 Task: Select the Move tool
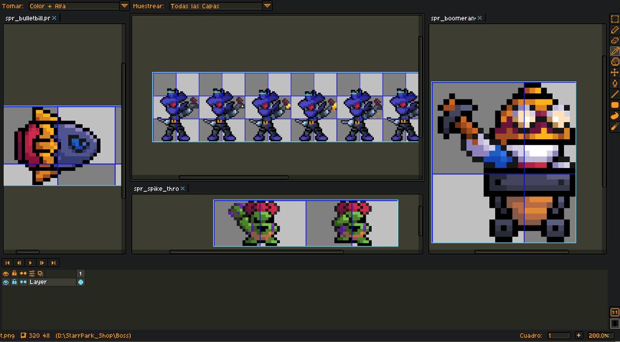pyautogui.click(x=615, y=73)
